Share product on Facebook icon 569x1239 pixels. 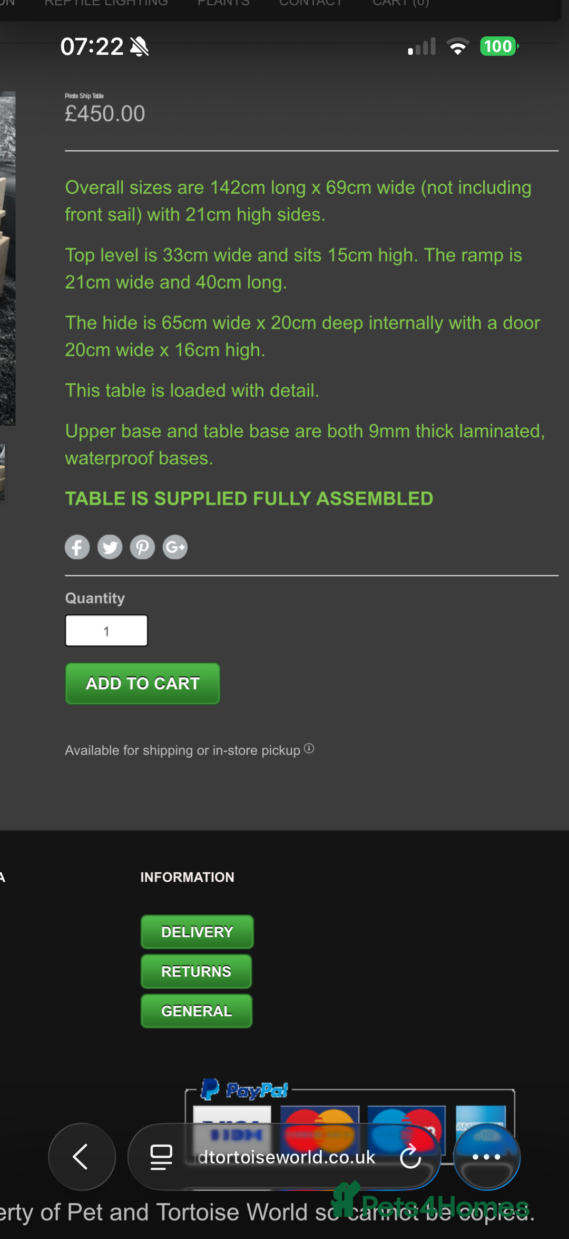(77, 547)
